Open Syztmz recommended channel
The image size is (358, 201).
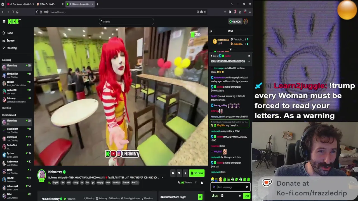17,155
